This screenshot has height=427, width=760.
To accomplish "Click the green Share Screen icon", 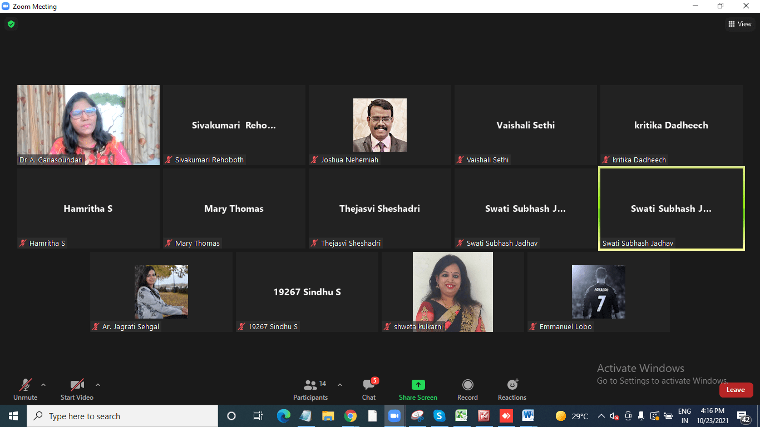I will (418, 385).
